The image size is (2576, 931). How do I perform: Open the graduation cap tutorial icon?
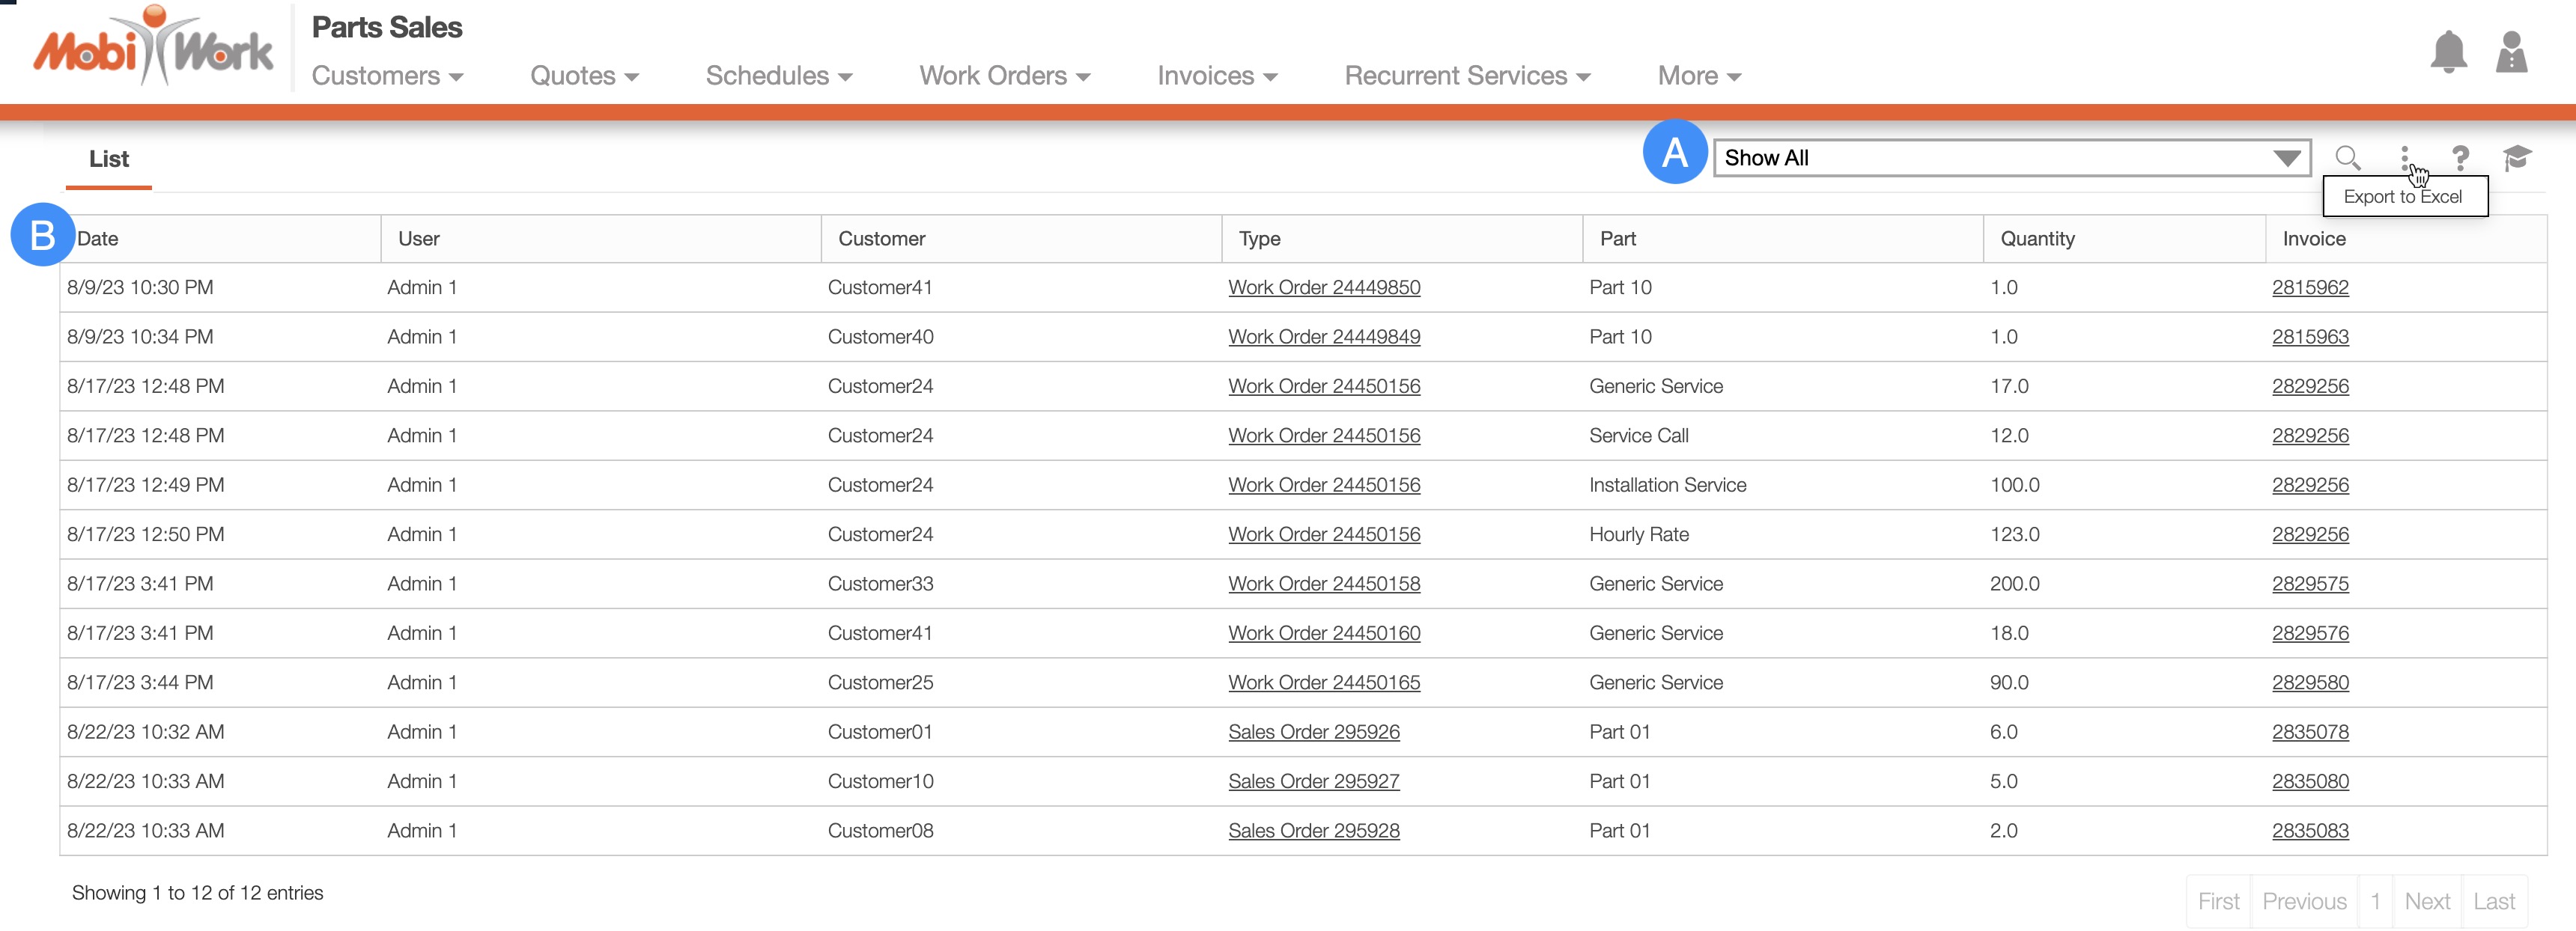pos(2516,158)
